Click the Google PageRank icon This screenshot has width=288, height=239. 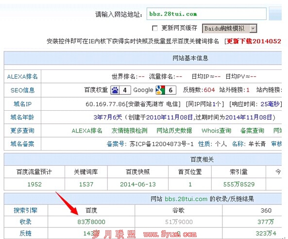tap(160, 90)
